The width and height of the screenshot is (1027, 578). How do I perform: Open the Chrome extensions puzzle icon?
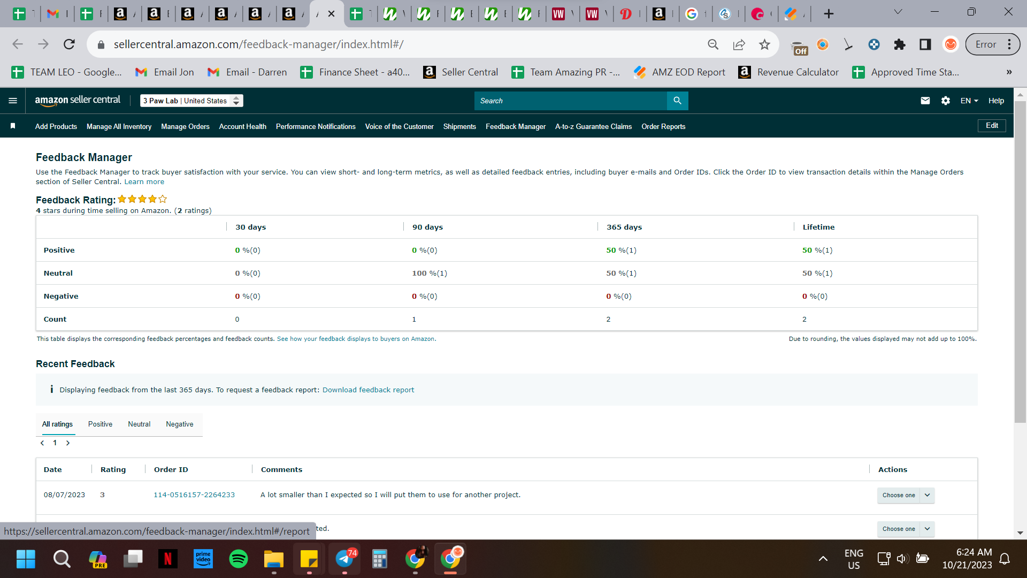tap(899, 44)
